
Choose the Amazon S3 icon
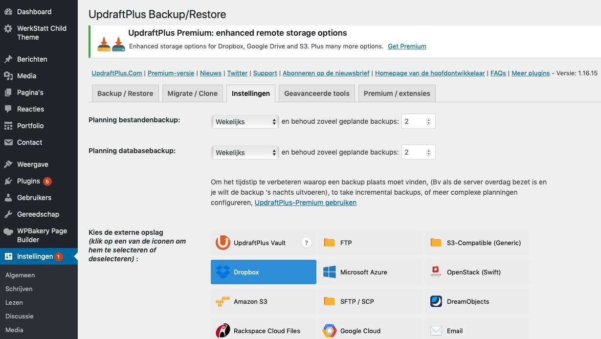(x=223, y=301)
